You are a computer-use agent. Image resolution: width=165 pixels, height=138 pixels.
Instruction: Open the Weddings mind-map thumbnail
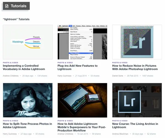(x=28, y=42)
